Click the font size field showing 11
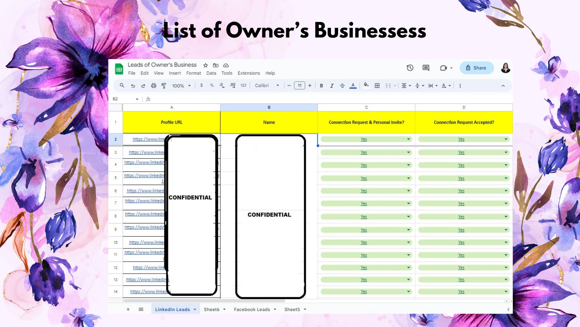 point(300,86)
